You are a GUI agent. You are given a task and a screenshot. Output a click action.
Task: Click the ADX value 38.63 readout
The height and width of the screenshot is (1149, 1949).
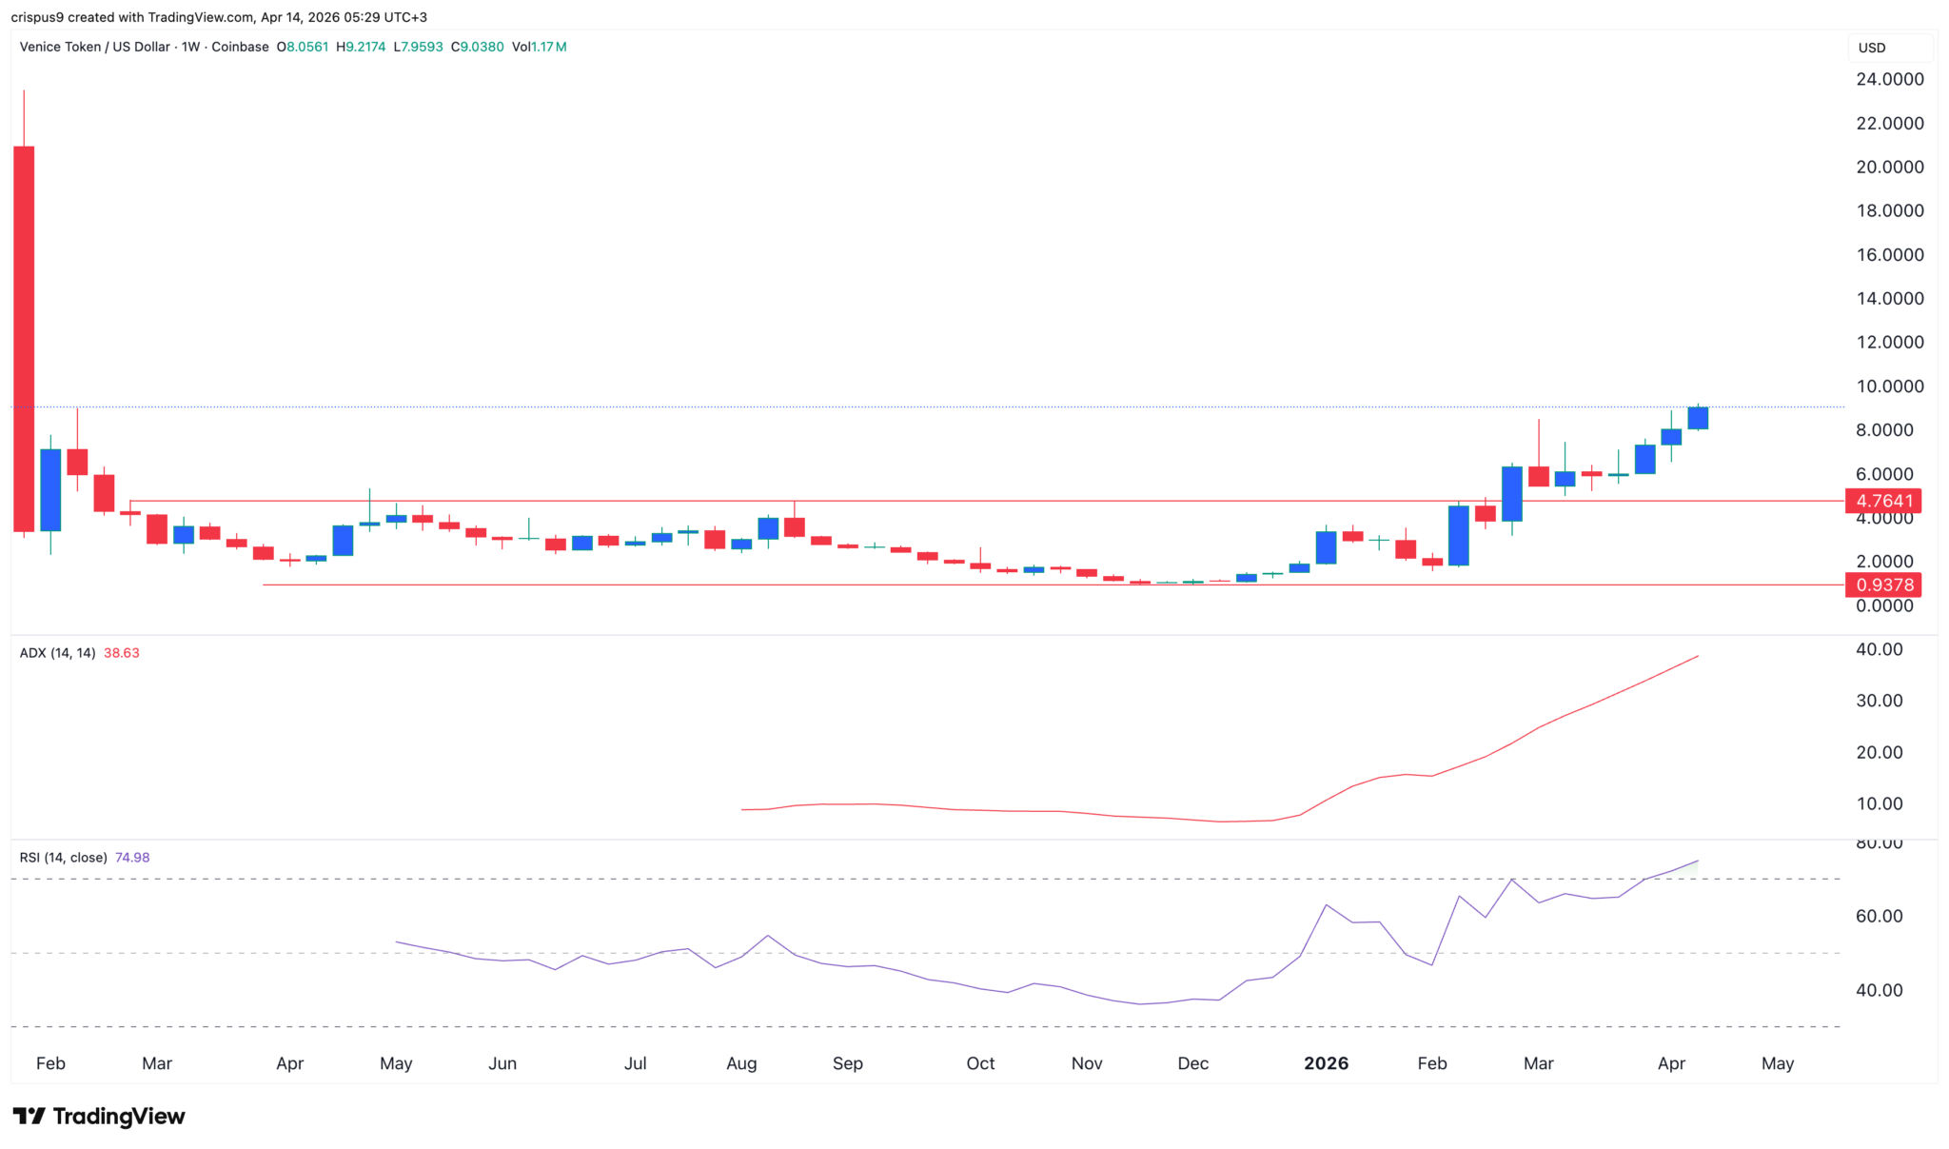point(122,653)
